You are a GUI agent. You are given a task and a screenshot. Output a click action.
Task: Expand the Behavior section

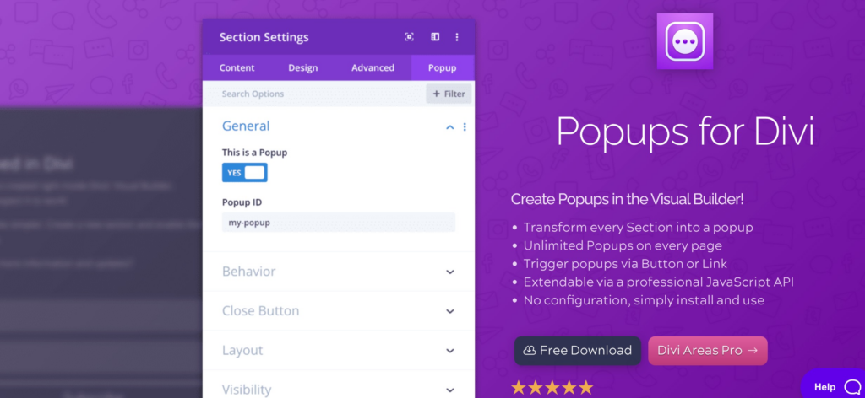[x=339, y=272]
